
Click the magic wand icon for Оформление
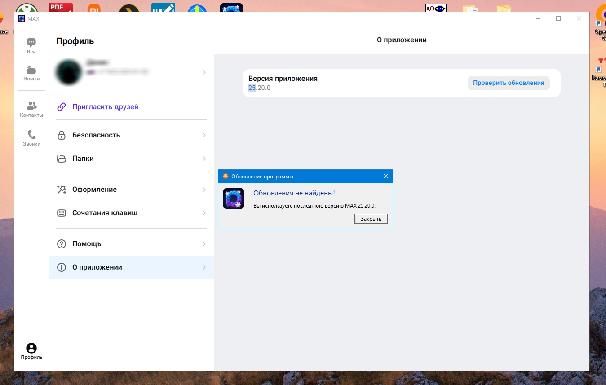pyautogui.click(x=62, y=190)
